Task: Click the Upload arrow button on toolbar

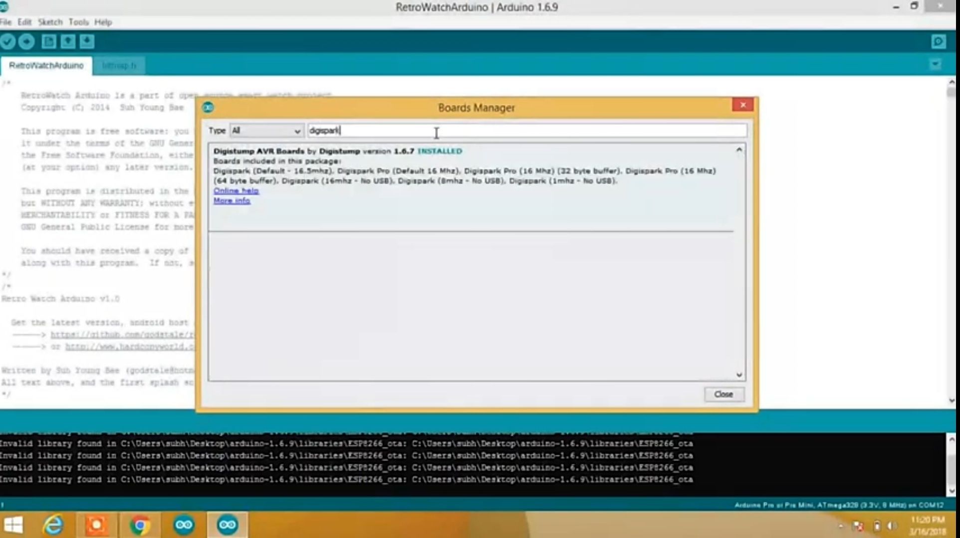Action: coord(27,41)
